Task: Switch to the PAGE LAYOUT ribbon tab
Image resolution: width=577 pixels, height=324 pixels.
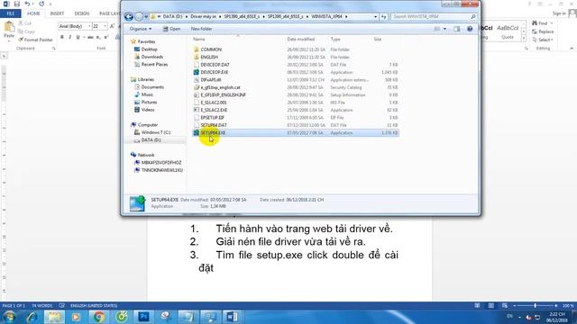Action: coord(109,13)
